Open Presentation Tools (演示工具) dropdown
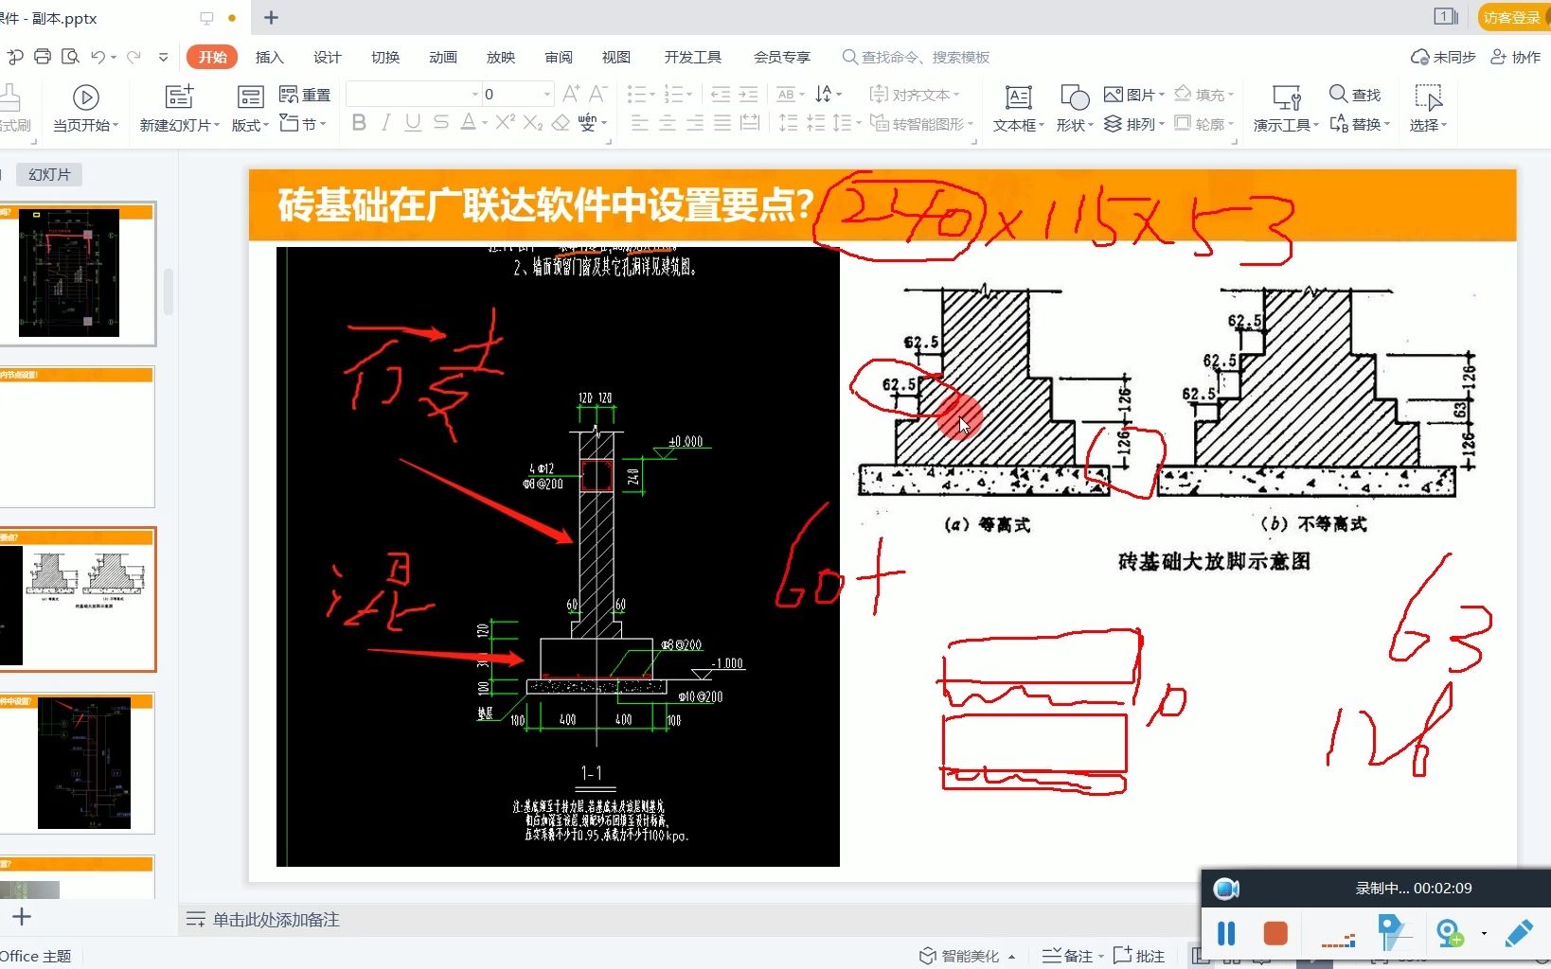Image resolution: width=1551 pixels, height=969 pixels. point(1286,109)
